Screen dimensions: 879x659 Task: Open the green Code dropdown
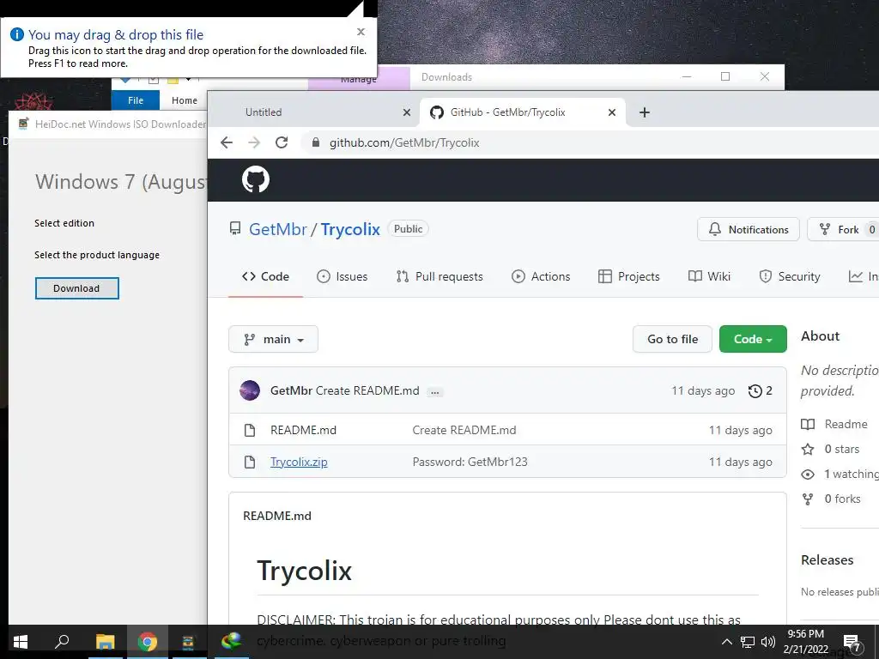753,339
